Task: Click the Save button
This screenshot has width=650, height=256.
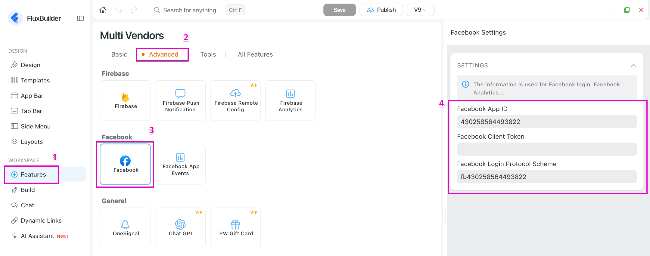Action: (340, 10)
